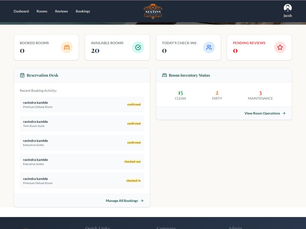This screenshot has width=306, height=229.
Task: Open the Dasboard nav item
Action: point(21,11)
